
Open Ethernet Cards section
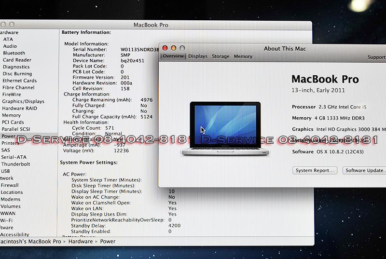19,81
